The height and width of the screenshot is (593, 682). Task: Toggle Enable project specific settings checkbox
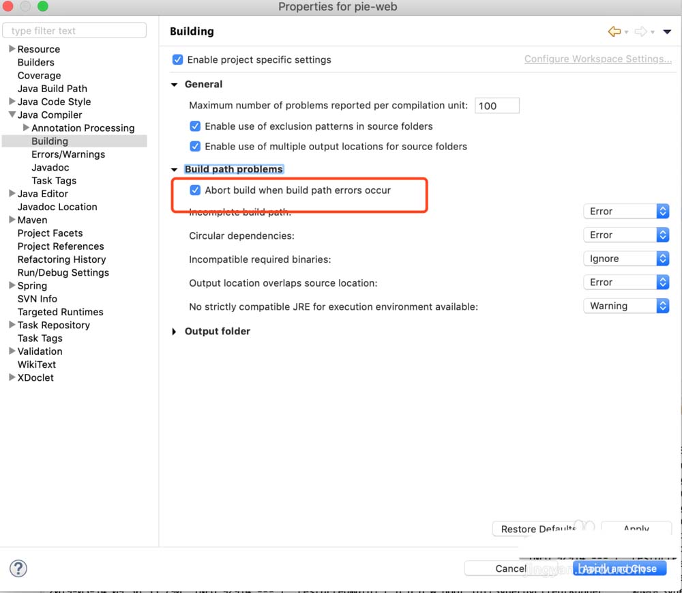pos(178,59)
